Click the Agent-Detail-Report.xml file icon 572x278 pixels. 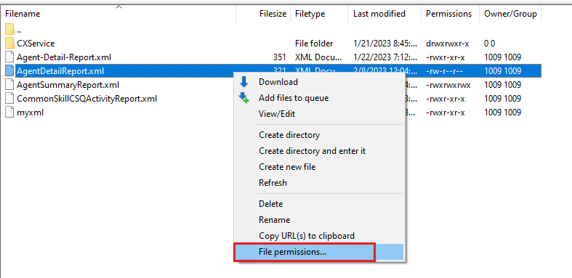coord(9,57)
